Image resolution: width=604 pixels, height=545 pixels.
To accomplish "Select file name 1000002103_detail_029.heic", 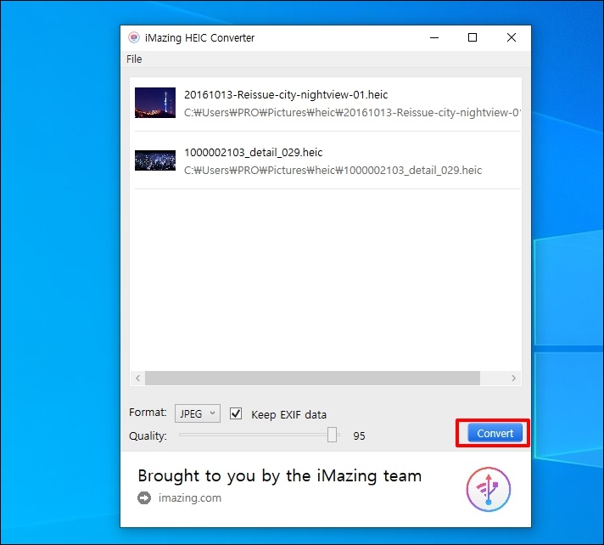I will point(253,152).
